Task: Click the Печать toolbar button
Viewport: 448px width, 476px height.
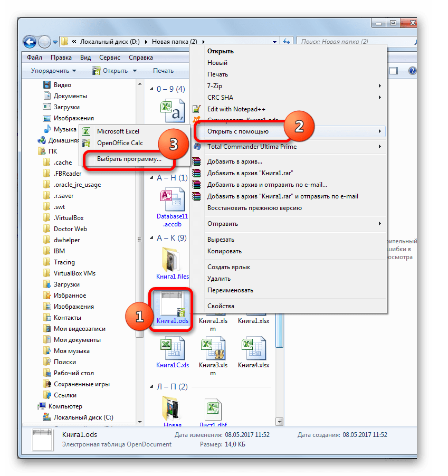Action: [163, 71]
